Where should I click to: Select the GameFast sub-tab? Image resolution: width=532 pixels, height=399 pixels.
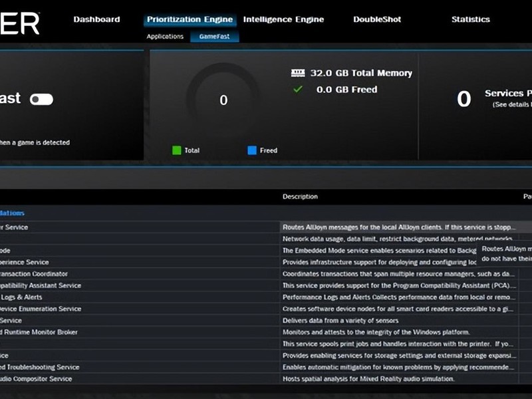pyautogui.click(x=214, y=37)
